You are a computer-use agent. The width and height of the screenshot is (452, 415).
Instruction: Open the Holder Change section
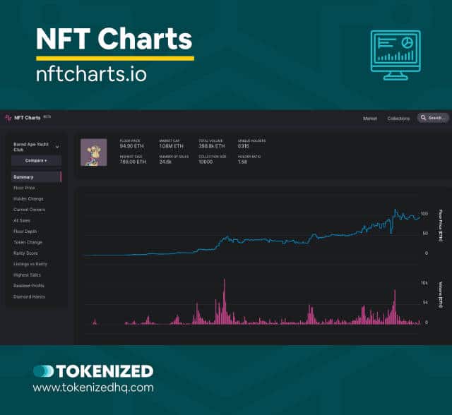coord(28,199)
